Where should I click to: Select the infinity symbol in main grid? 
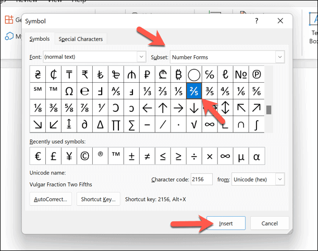pyautogui.click(x=210, y=124)
